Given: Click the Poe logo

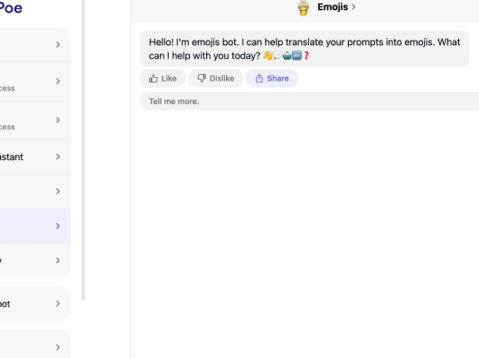Looking at the screenshot, I should point(11,7).
